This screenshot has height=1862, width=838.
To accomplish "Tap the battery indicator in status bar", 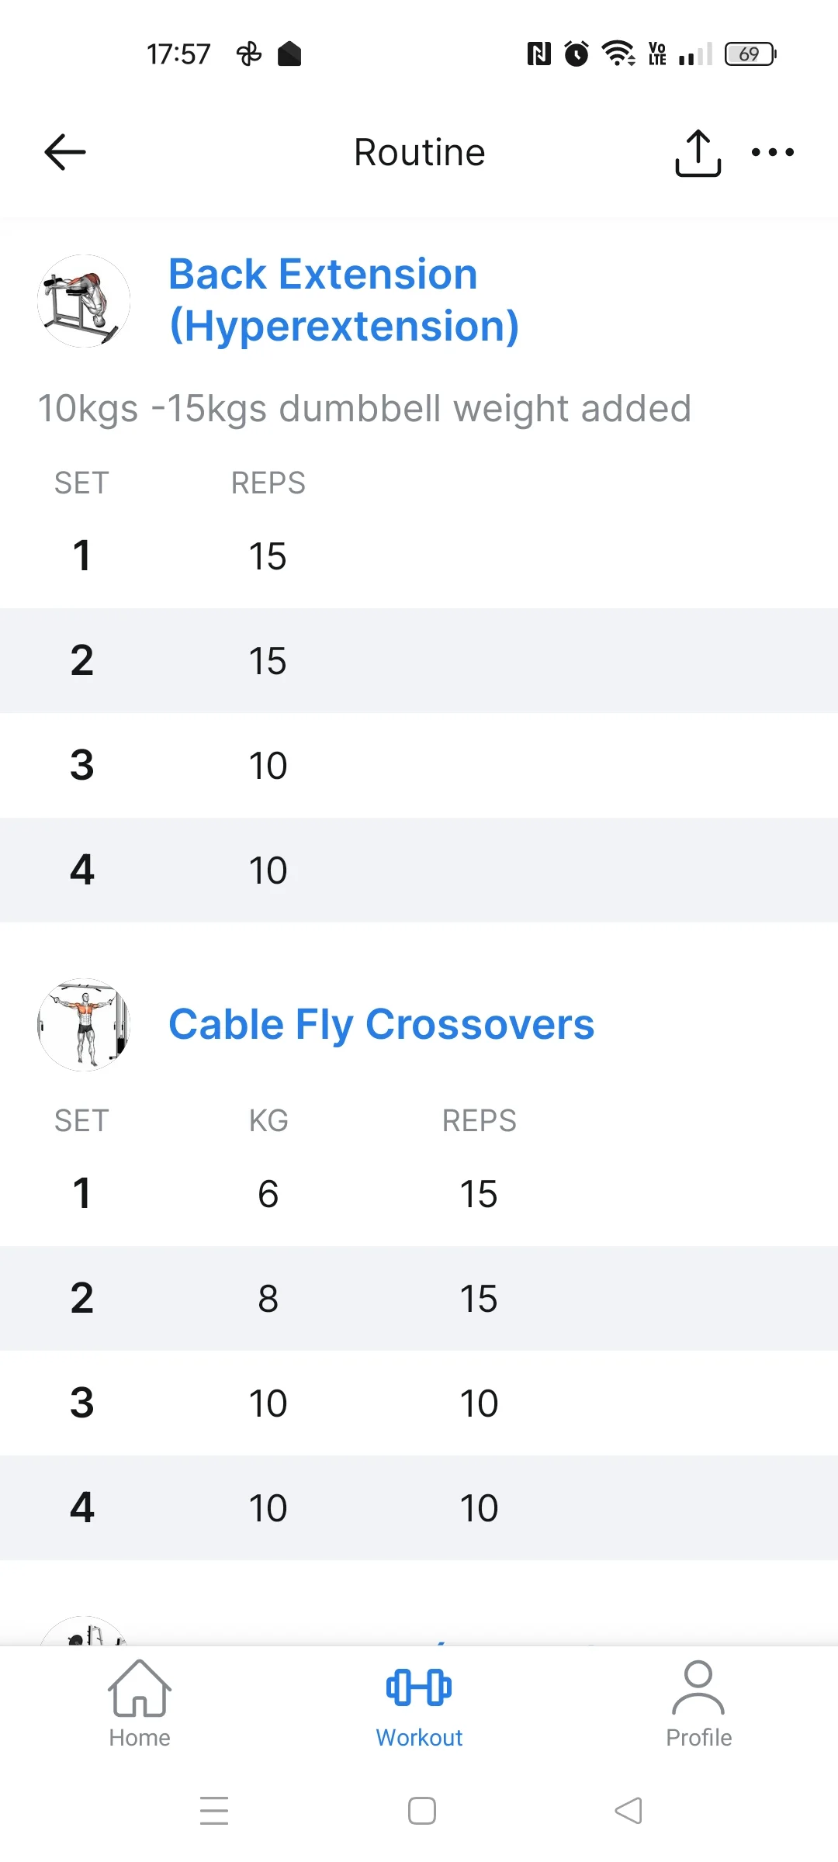I will pyautogui.click(x=750, y=54).
